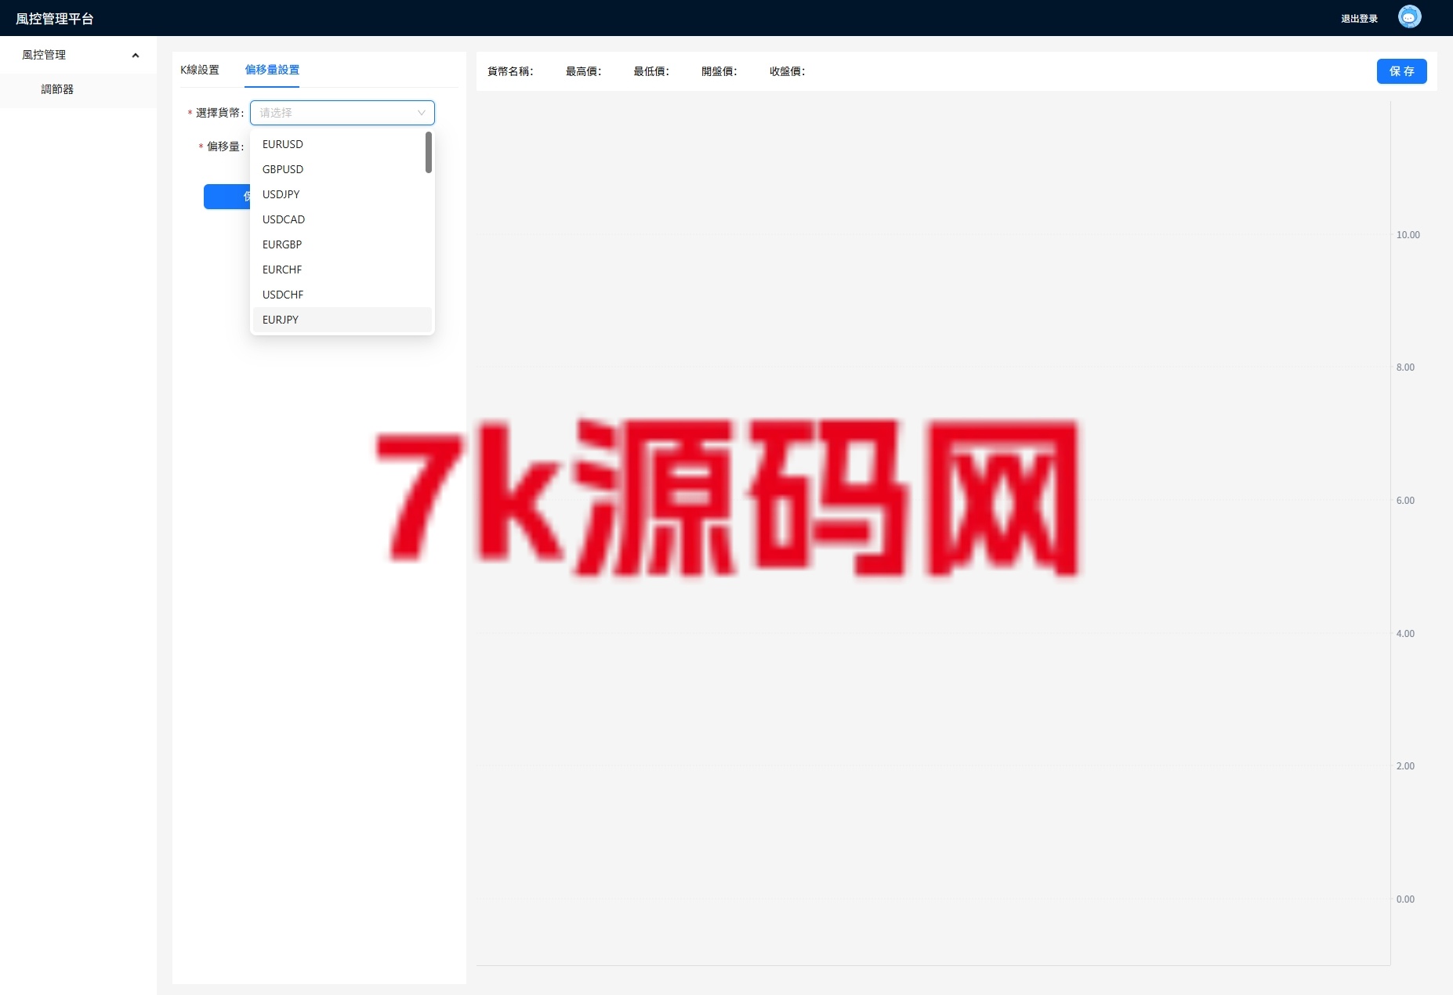Click the 開盤價 label
The image size is (1453, 995).
719,71
